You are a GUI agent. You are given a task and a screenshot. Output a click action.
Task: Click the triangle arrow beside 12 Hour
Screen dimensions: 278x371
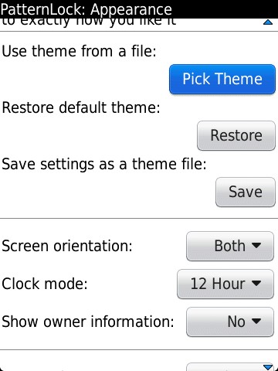pyautogui.click(x=256, y=284)
